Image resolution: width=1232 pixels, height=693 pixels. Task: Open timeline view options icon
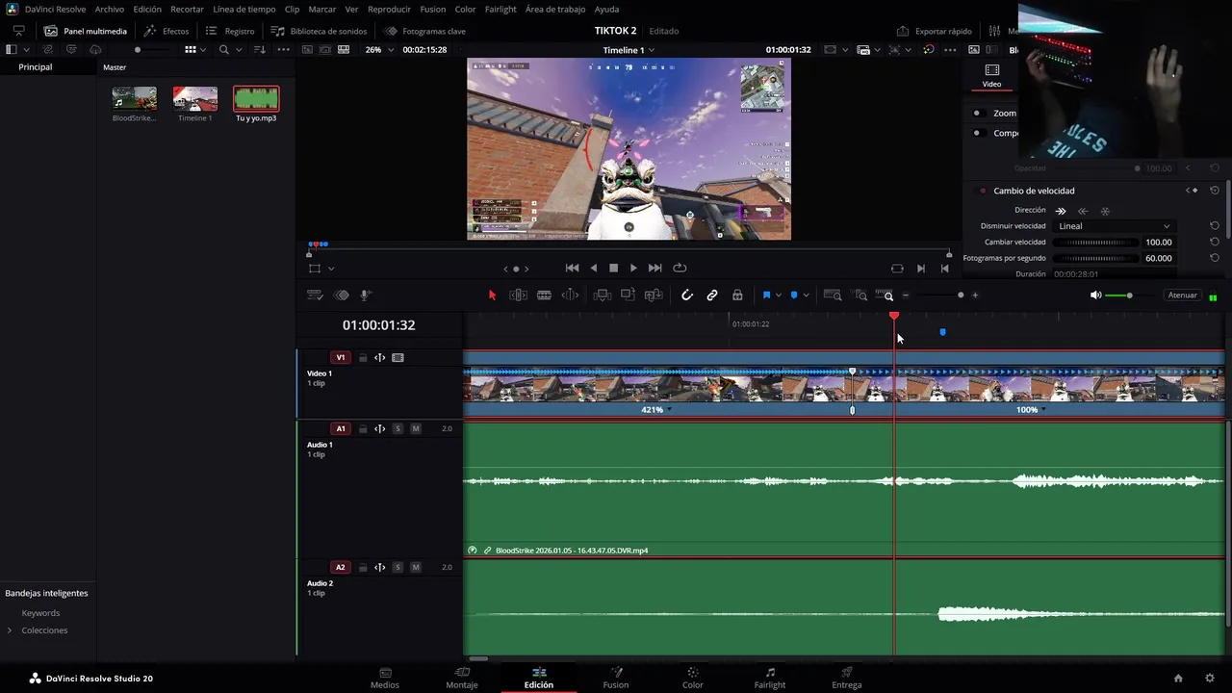coord(314,295)
